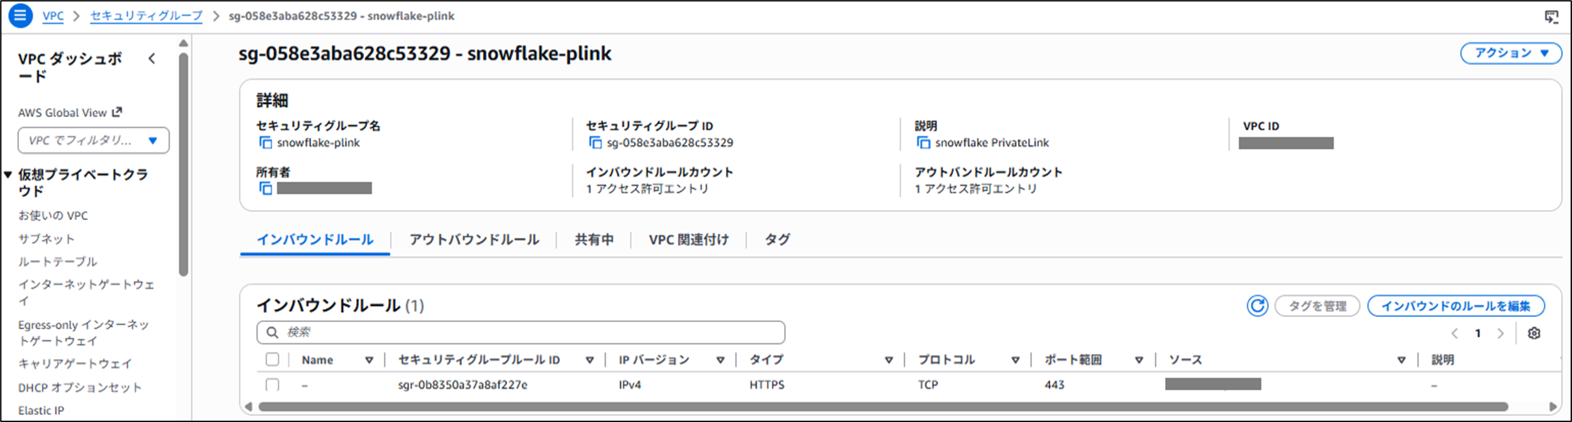Tick checkbox for rule sgr-0b8350a37a8af227e
The width and height of the screenshot is (1572, 422).
point(272,385)
